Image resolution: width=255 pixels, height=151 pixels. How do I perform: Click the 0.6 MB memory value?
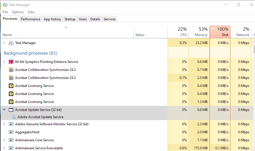coord(202,62)
